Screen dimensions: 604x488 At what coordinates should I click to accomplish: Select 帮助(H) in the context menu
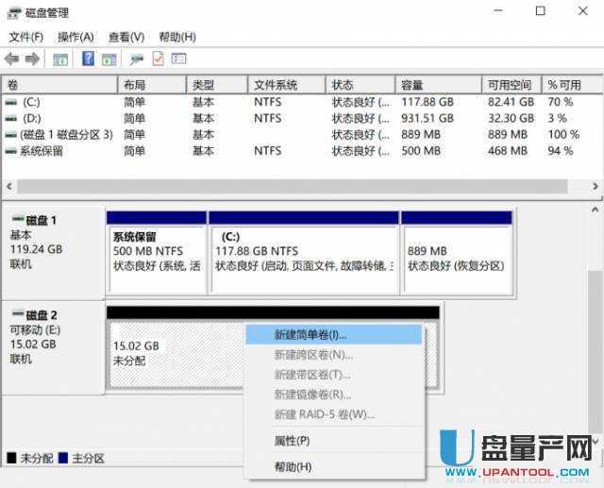coord(292,467)
